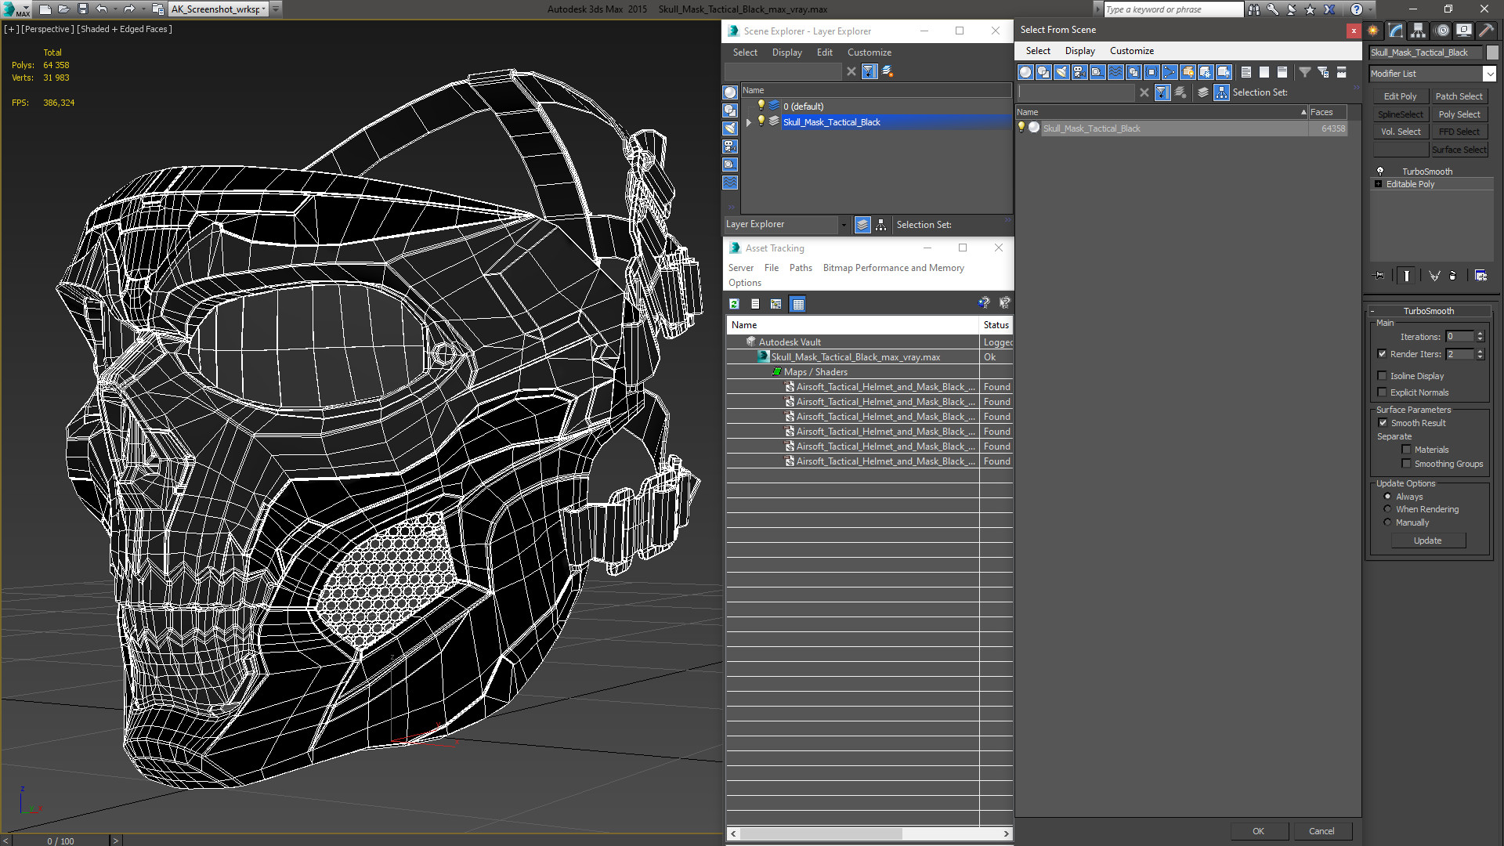Collapse the TurboSmooth rollout header
The height and width of the screenshot is (846, 1504).
(x=1429, y=311)
